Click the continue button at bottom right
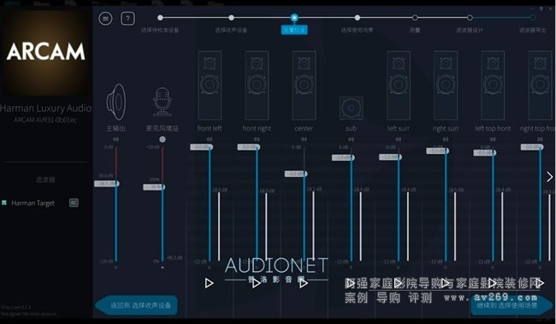The image size is (556, 324). pyautogui.click(x=512, y=305)
